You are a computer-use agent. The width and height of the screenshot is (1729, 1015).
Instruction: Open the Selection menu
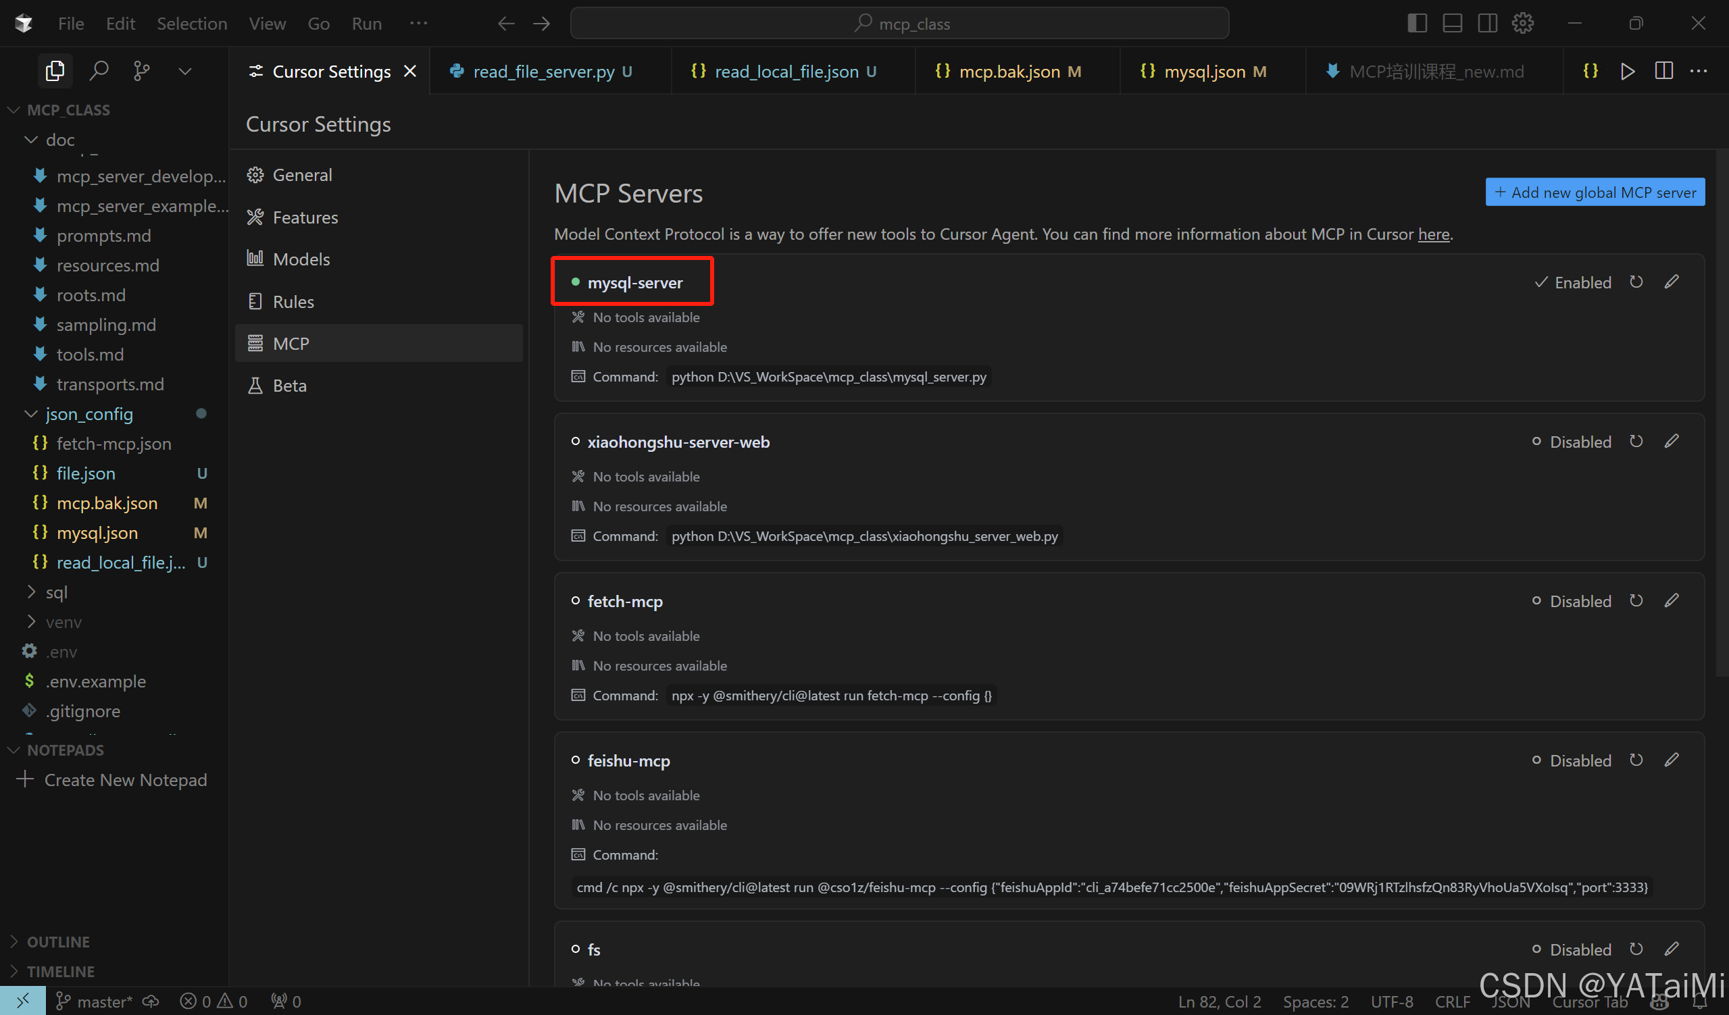(191, 24)
